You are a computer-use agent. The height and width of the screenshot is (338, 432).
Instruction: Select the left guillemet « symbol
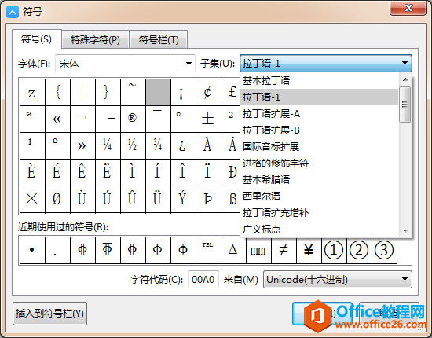tap(57, 119)
